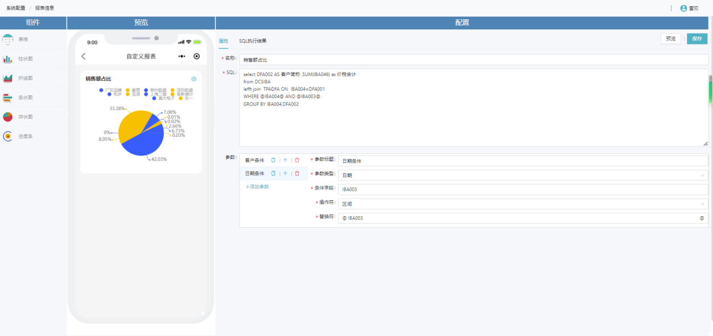Click the 销售额占比 chart title in preview
713x336 pixels.
pos(98,79)
